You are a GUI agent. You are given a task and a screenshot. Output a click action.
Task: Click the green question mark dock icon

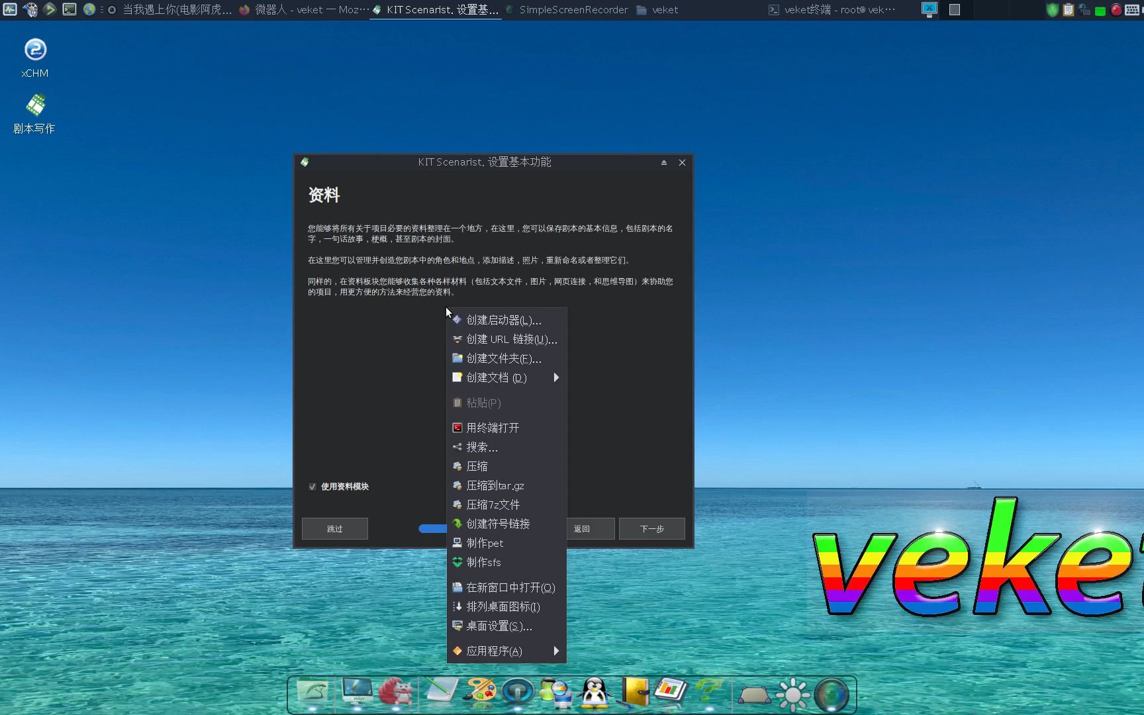pos(709,692)
